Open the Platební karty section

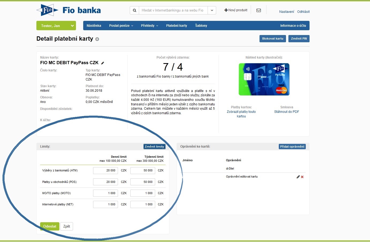[177, 26]
